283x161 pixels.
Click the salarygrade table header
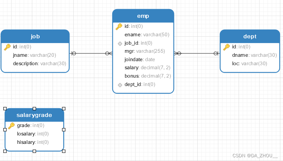click(34, 115)
